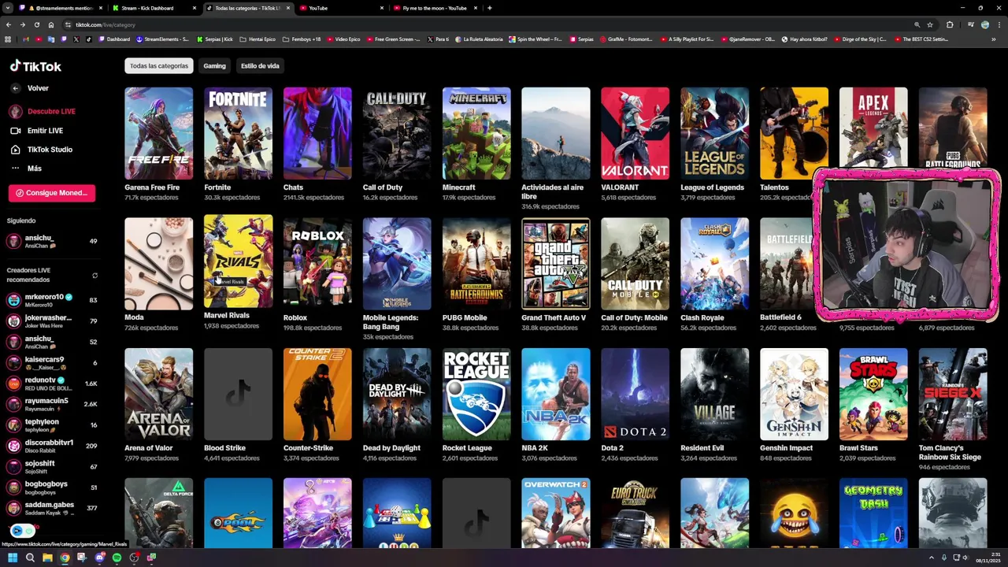Open Minecraft category thumbnail
Image resolution: width=1008 pixels, height=567 pixels.
(476, 133)
